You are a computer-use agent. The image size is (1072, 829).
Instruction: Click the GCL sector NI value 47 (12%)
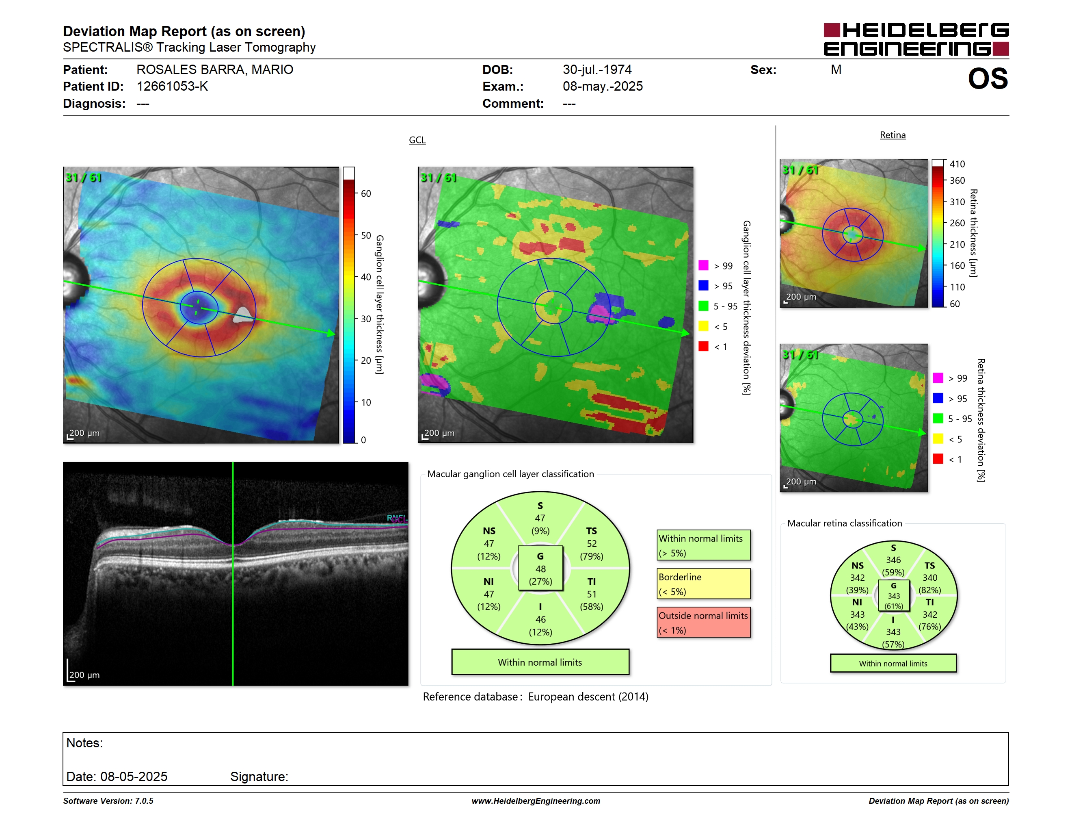point(489,600)
